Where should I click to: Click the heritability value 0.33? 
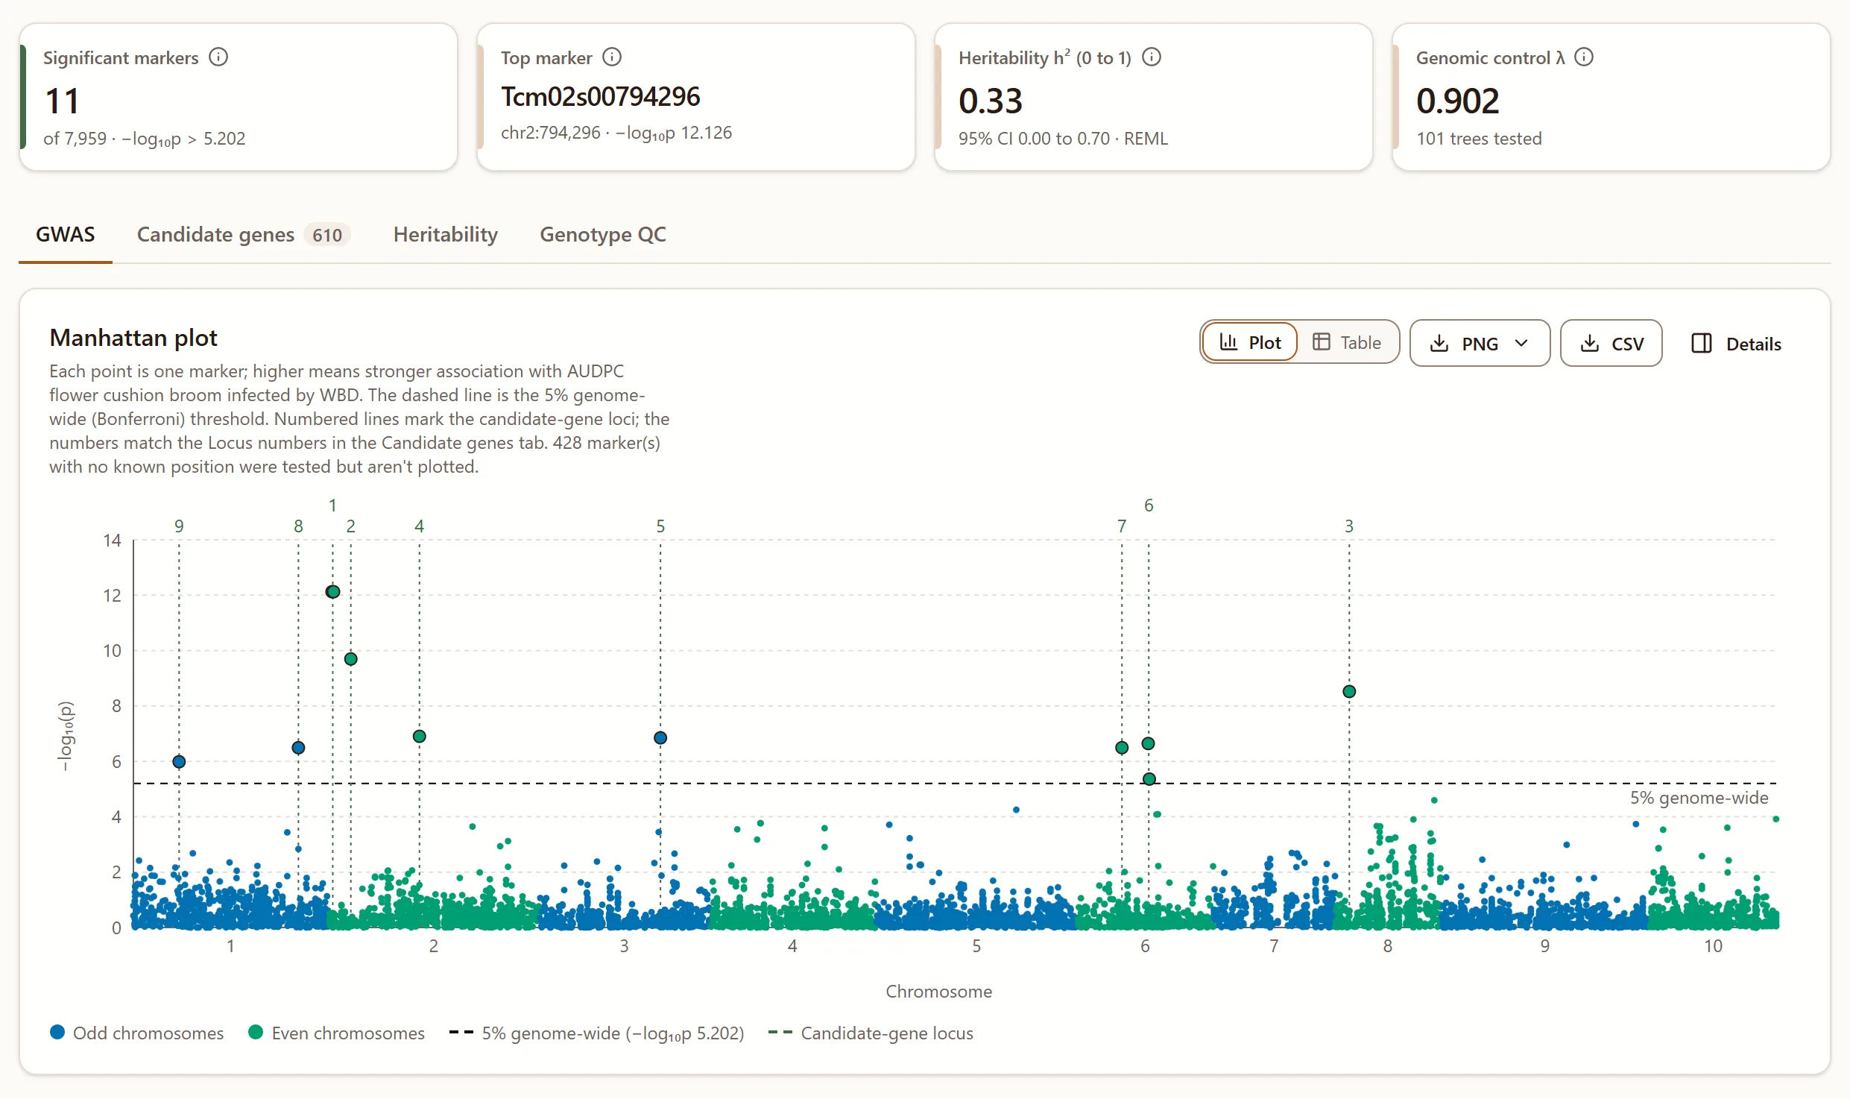click(x=991, y=101)
